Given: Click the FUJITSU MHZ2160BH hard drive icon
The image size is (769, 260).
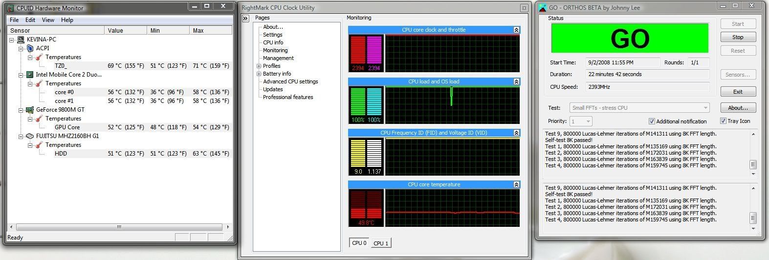Looking at the screenshot, I should [30, 136].
